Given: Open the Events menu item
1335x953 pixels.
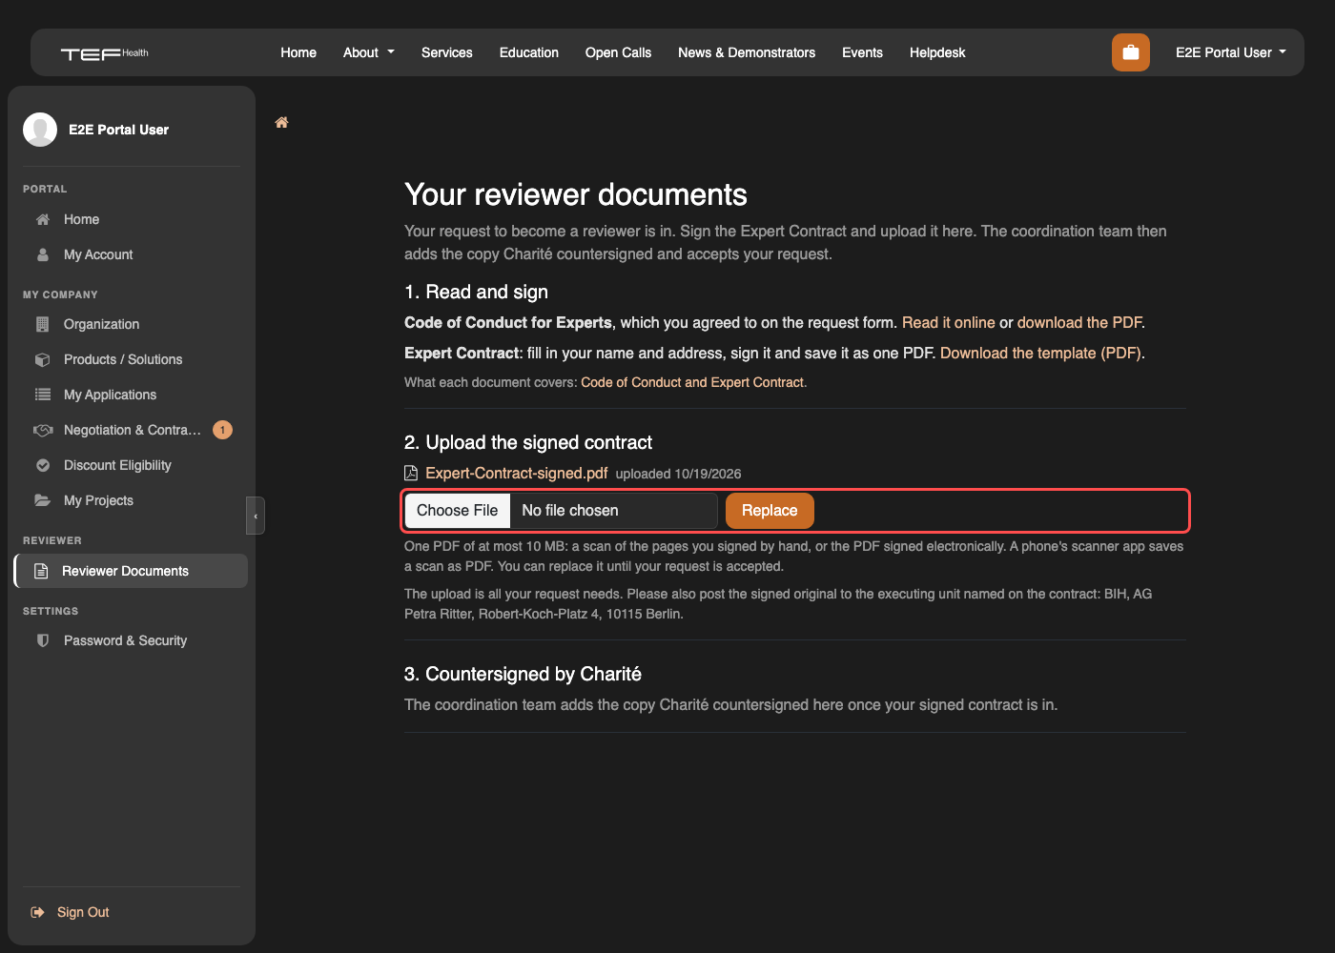Looking at the screenshot, I should [x=862, y=52].
